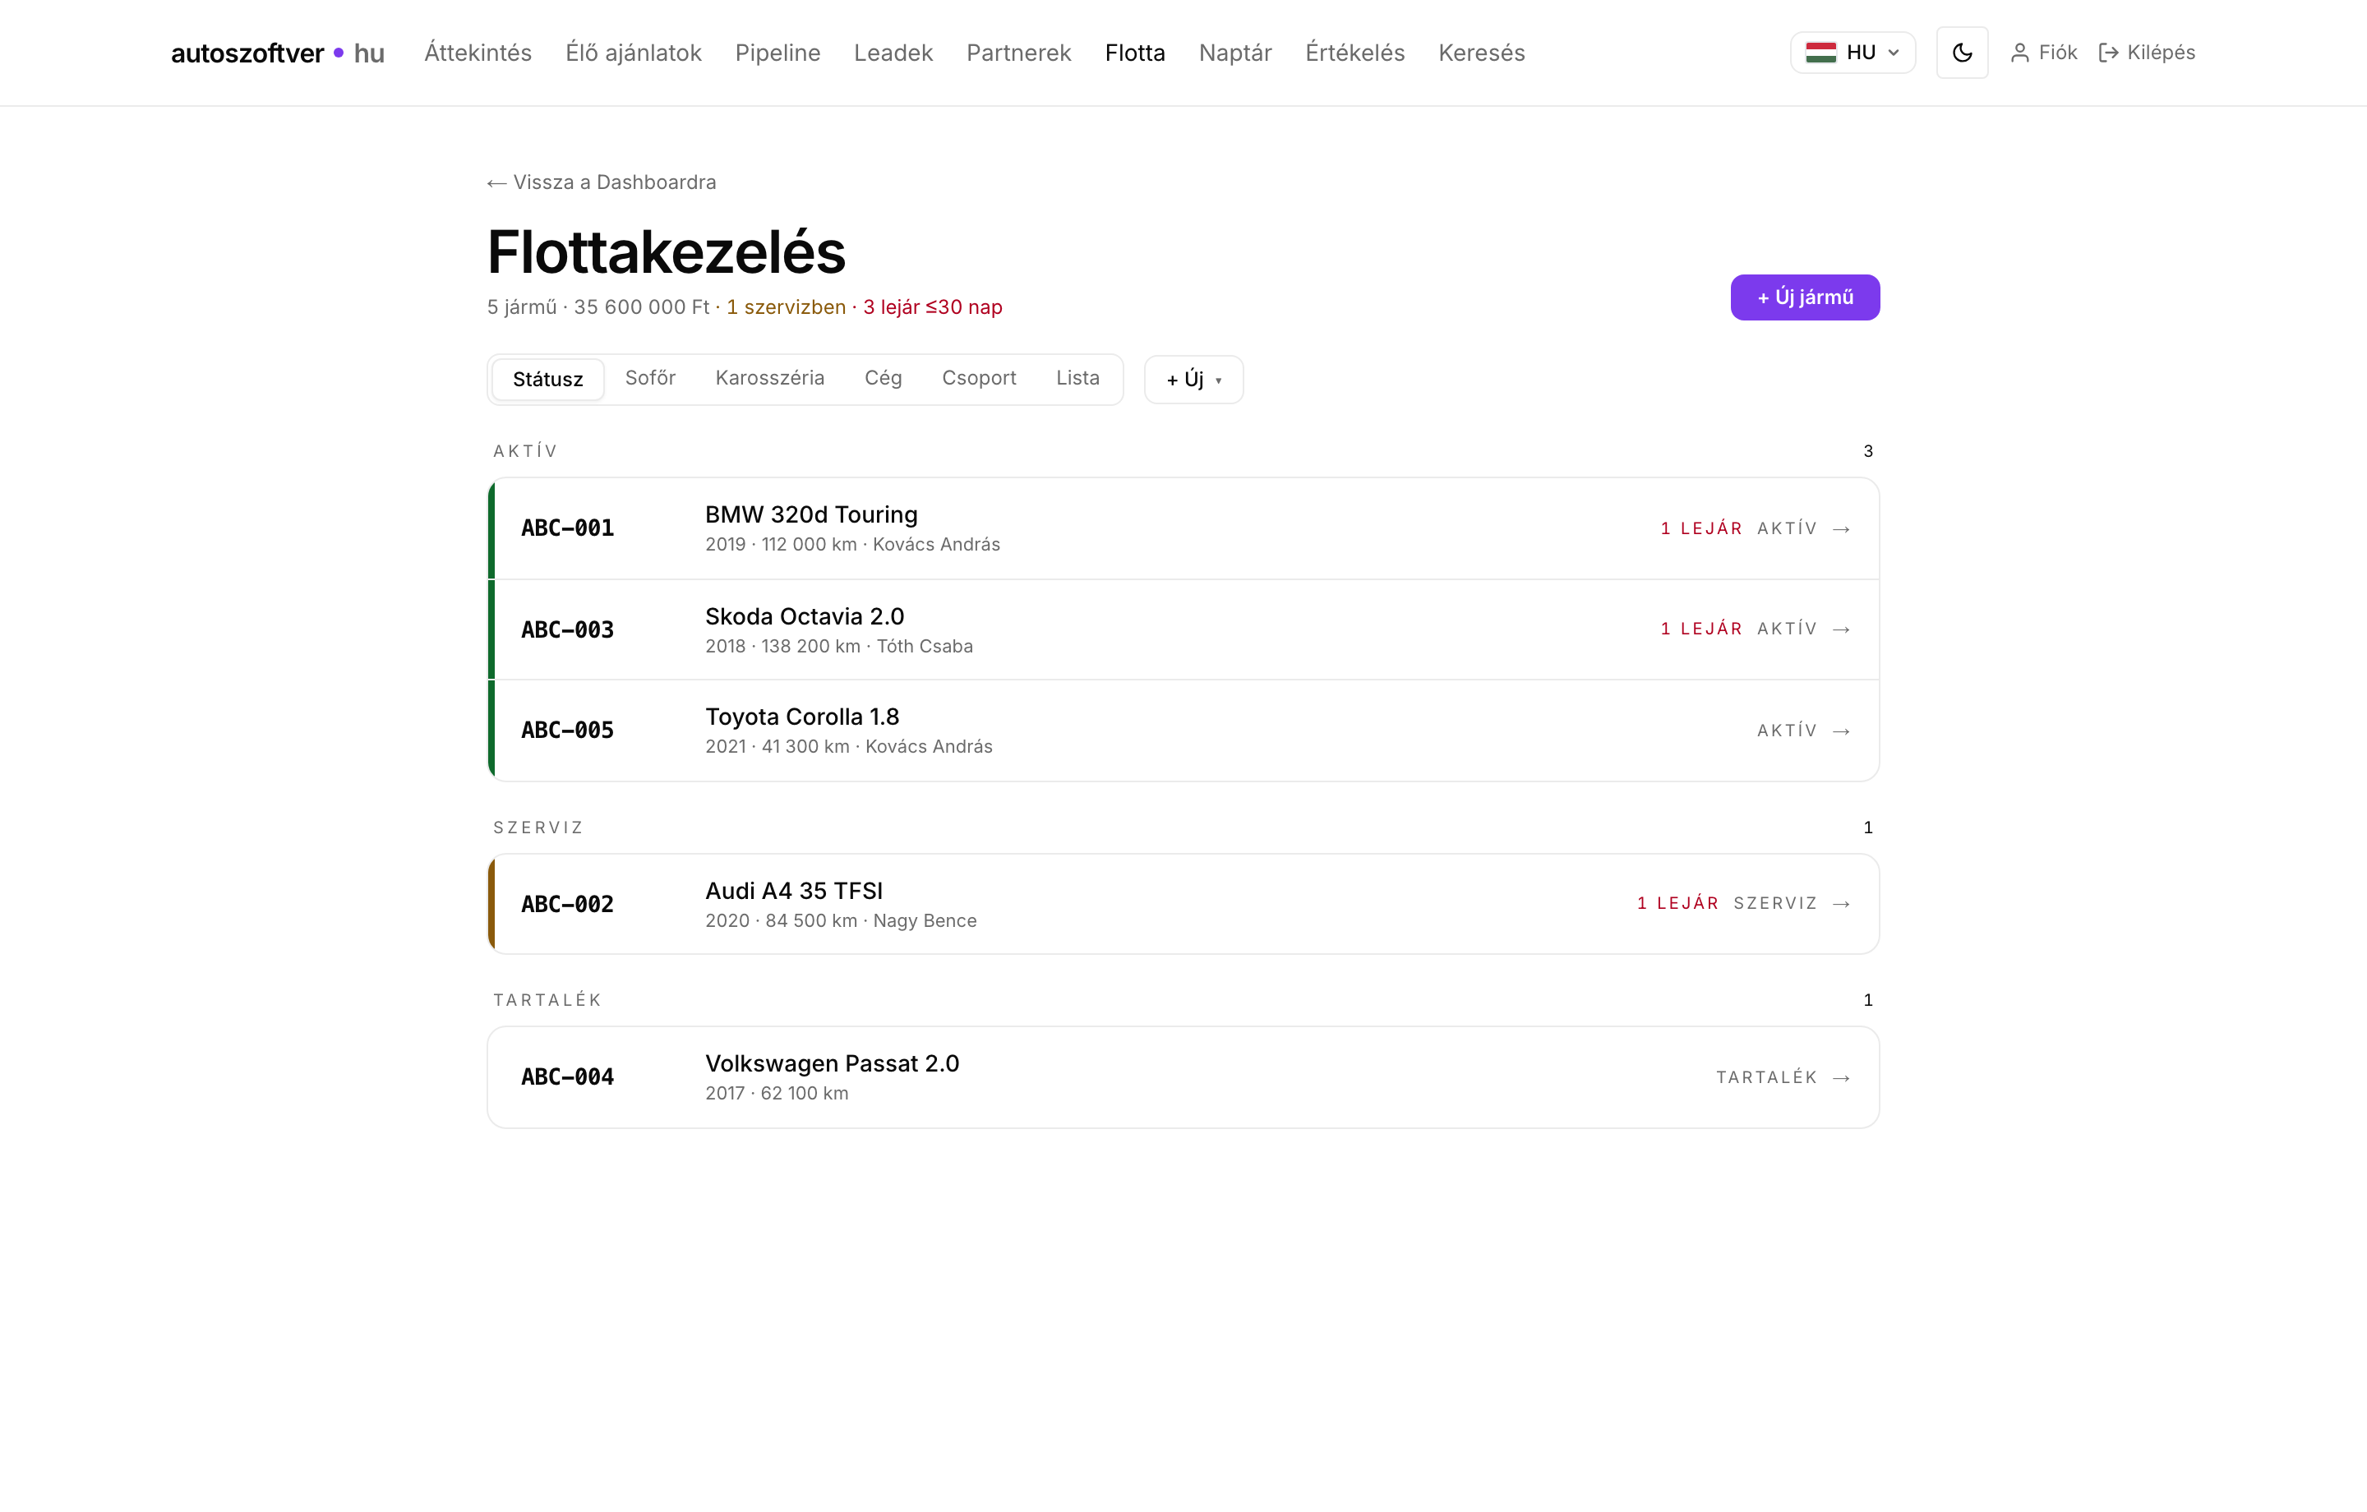Open Élő ajánlatok nav item
The height and width of the screenshot is (1512, 2367).
coord(633,52)
